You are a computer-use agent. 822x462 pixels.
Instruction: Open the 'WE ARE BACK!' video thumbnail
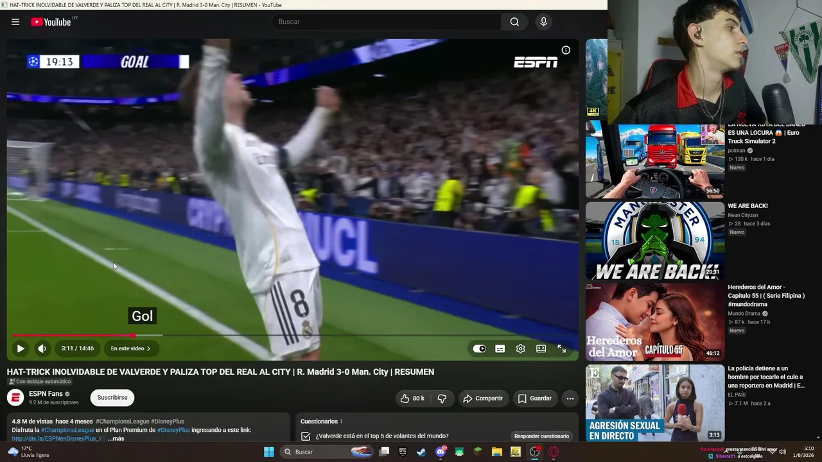(x=655, y=241)
